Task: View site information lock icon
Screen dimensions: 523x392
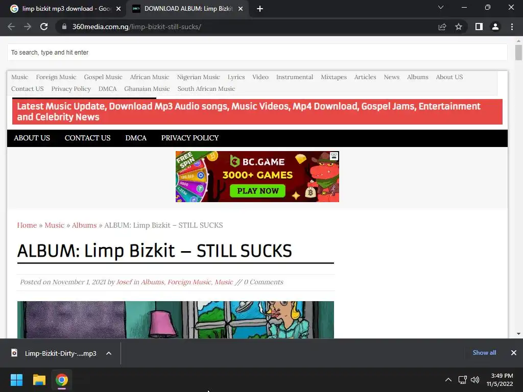Action: [64, 27]
